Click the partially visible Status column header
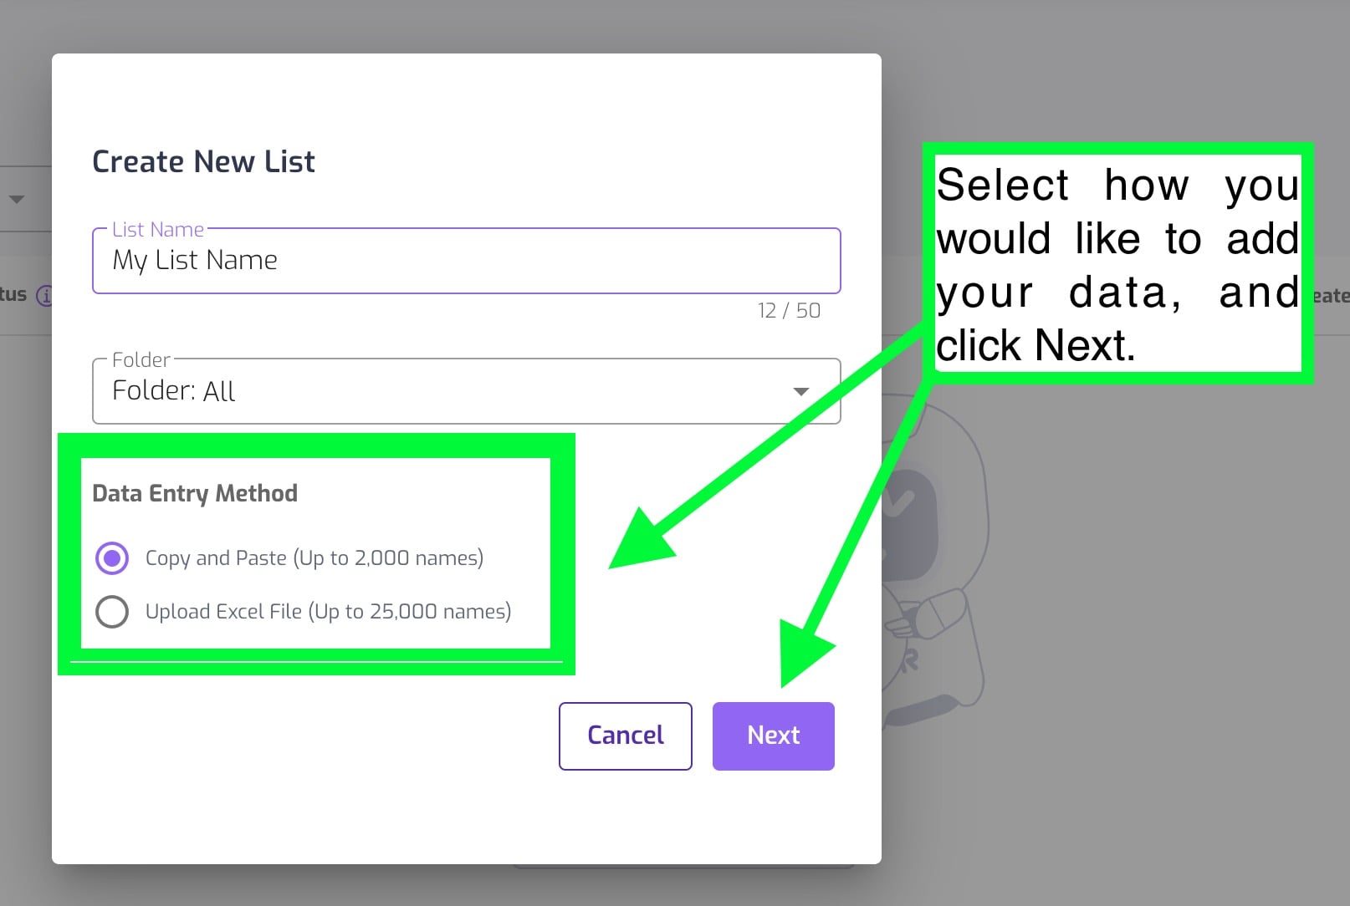Screen dimensions: 1350x906 [13, 295]
